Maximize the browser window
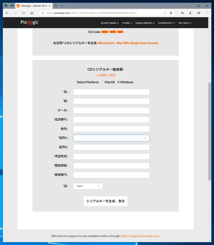This screenshot has width=214, height=245. (x=198, y=6)
